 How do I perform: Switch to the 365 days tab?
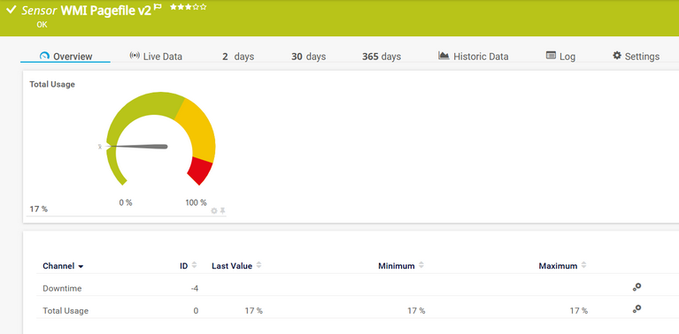point(382,57)
